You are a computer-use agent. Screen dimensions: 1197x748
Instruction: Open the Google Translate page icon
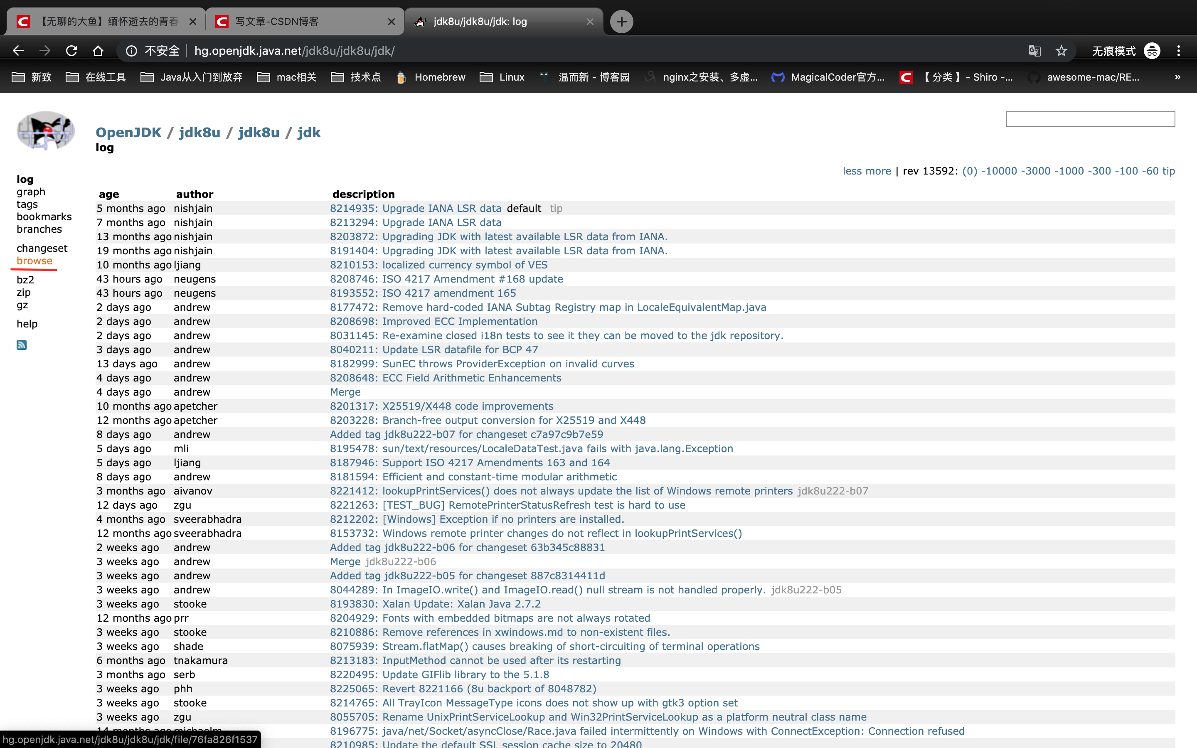pyautogui.click(x=1034, y=50)
